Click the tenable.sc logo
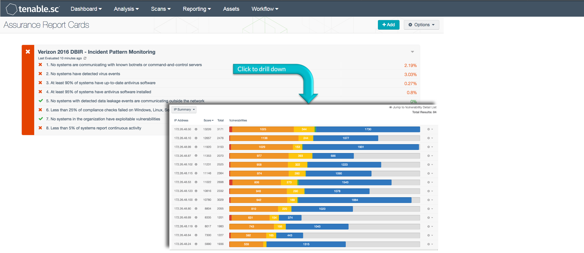The height and width of the screenshot is (253, 584). point(32,9)
